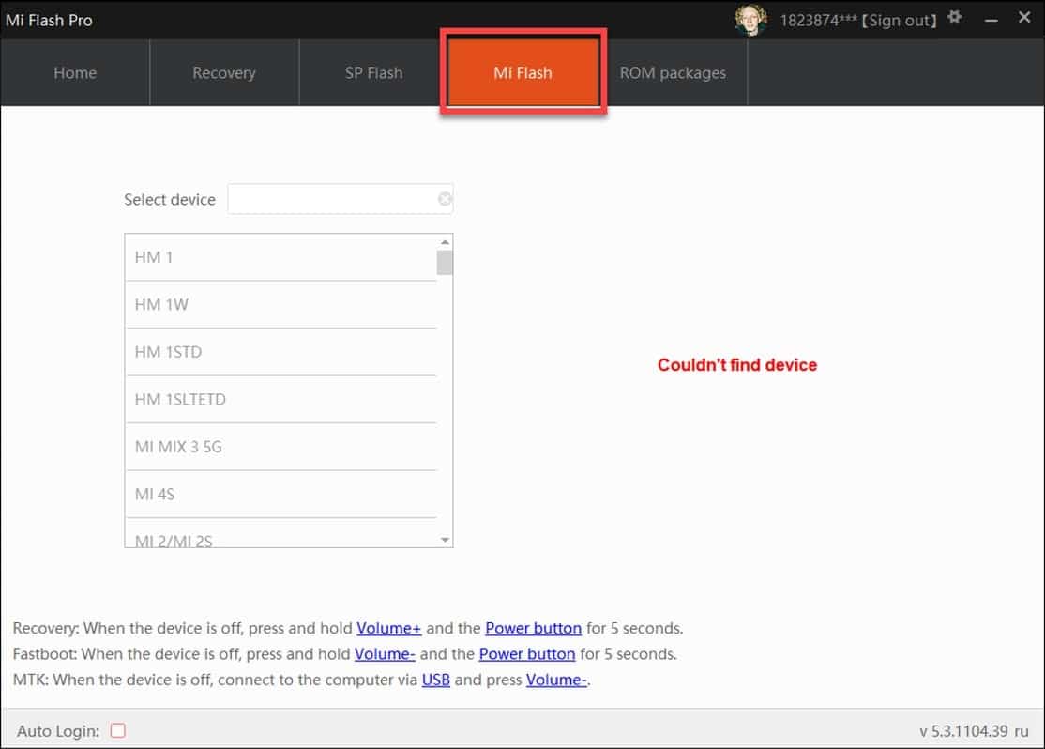Image resolution: width=1045 pixels, height=749 pixels.
Task: Click Volume+ link in Recovery instructions
Action: [389, 628]
